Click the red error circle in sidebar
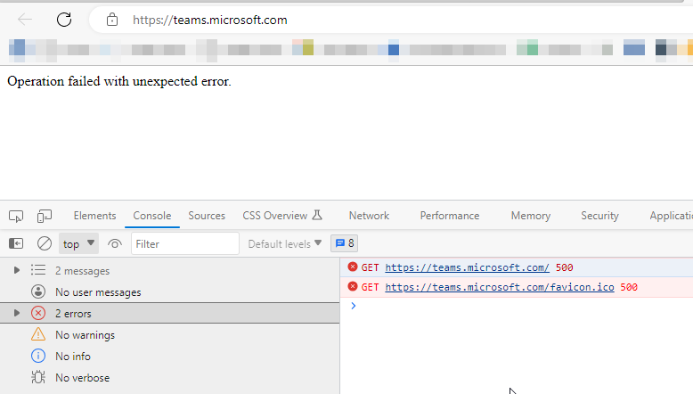The width and height of the screenshot is (693, 394). tap(38, 313)
